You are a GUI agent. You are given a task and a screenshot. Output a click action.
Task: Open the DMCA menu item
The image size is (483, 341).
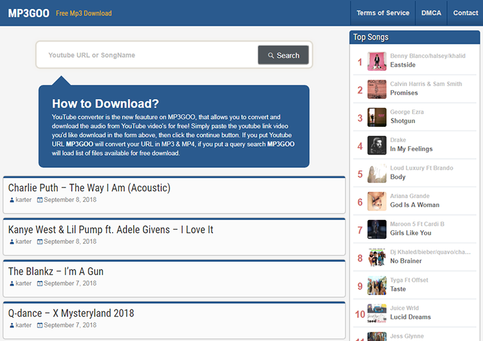pos(431,13)
